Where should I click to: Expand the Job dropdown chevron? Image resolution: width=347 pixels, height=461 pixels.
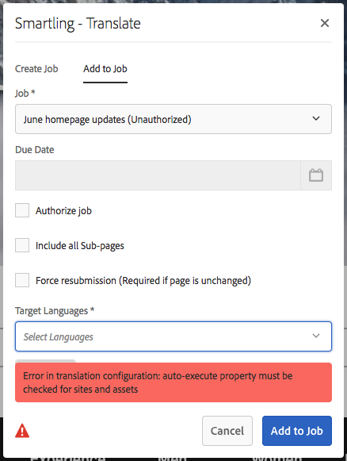point(316,118)
